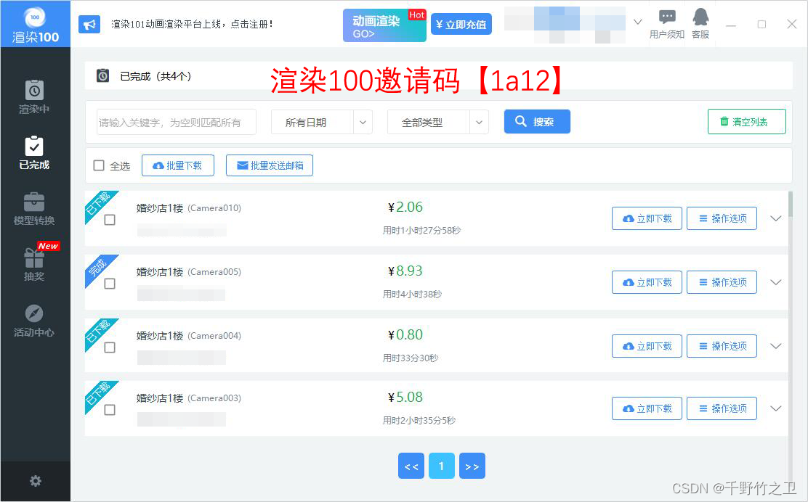Open 模型转换 from the sidebar

[33, 210]
